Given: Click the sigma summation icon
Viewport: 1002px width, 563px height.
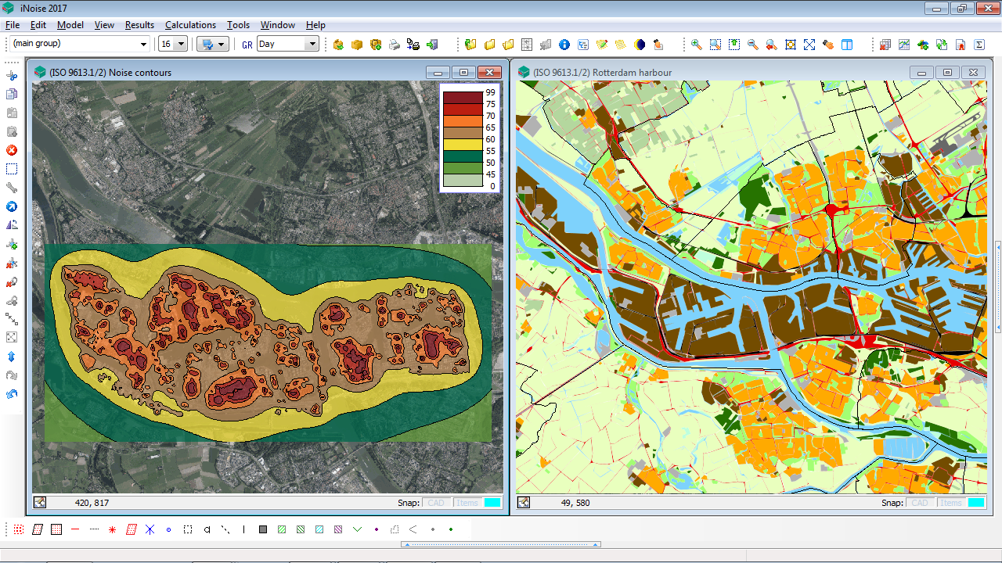Looking at the screenshot, I should click(979, 45).
